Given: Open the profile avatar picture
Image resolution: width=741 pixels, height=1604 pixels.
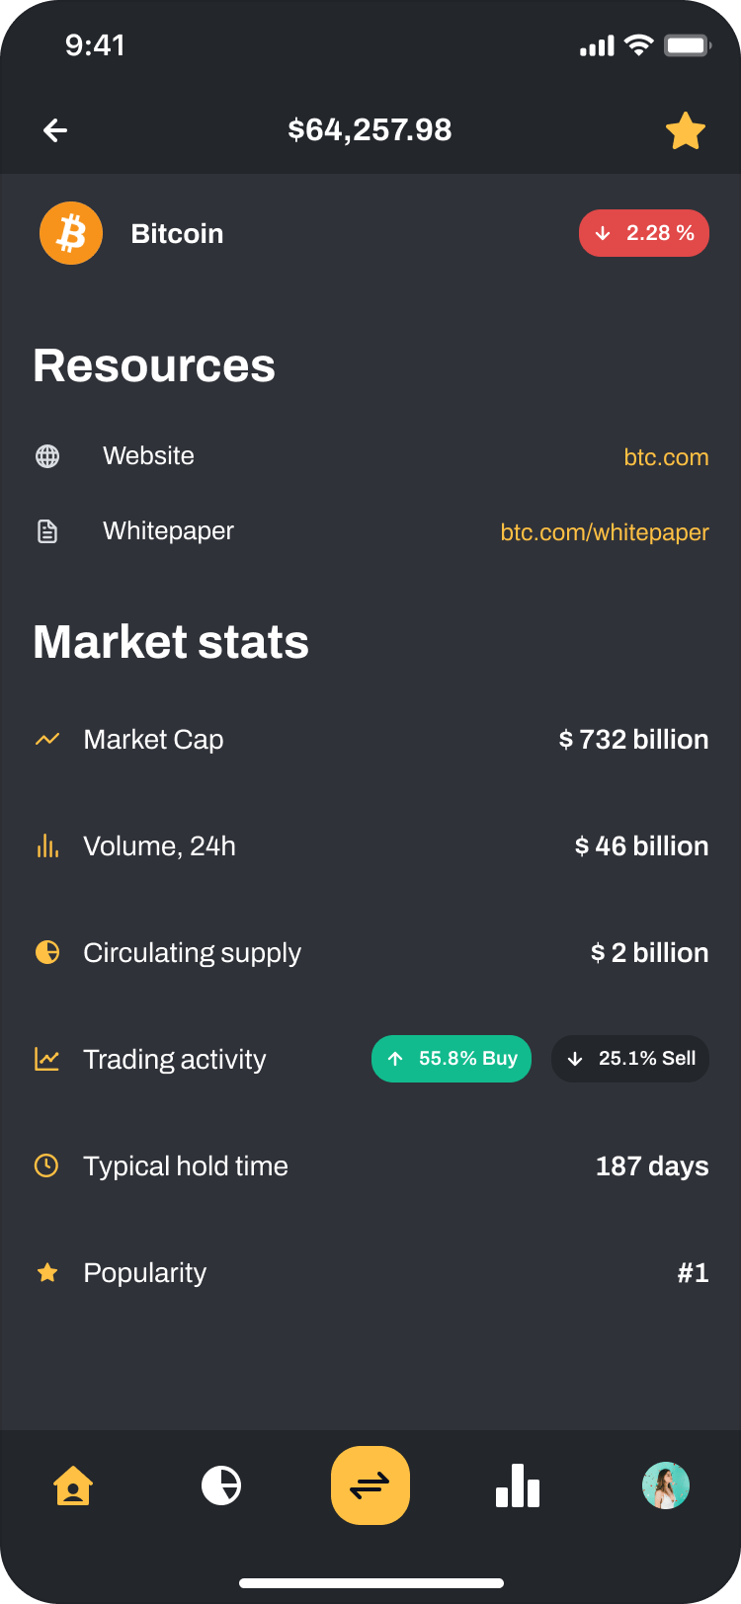Looking at the screenshot, I should tap(666, 1485).
